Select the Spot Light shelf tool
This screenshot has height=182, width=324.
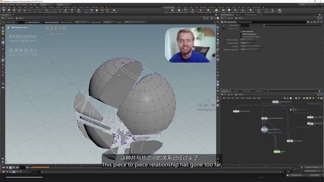179,11
